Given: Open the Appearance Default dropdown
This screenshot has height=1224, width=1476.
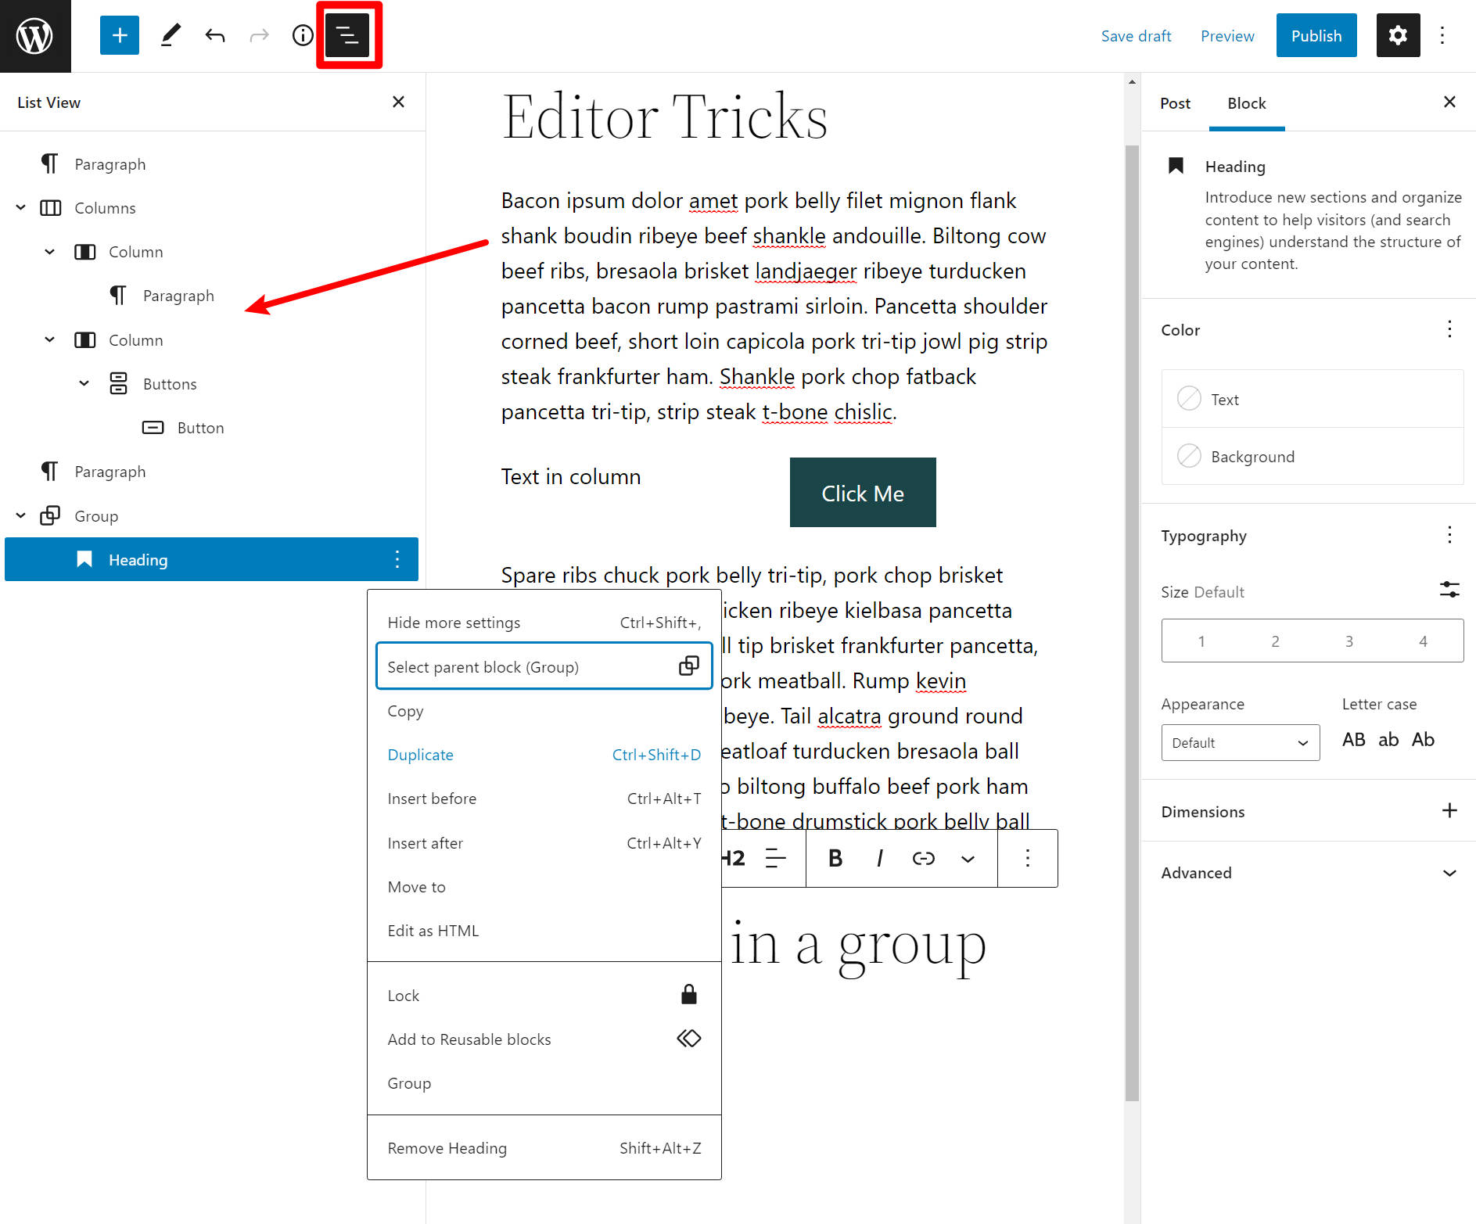Looking at the screenshot, I should 1240,743.
